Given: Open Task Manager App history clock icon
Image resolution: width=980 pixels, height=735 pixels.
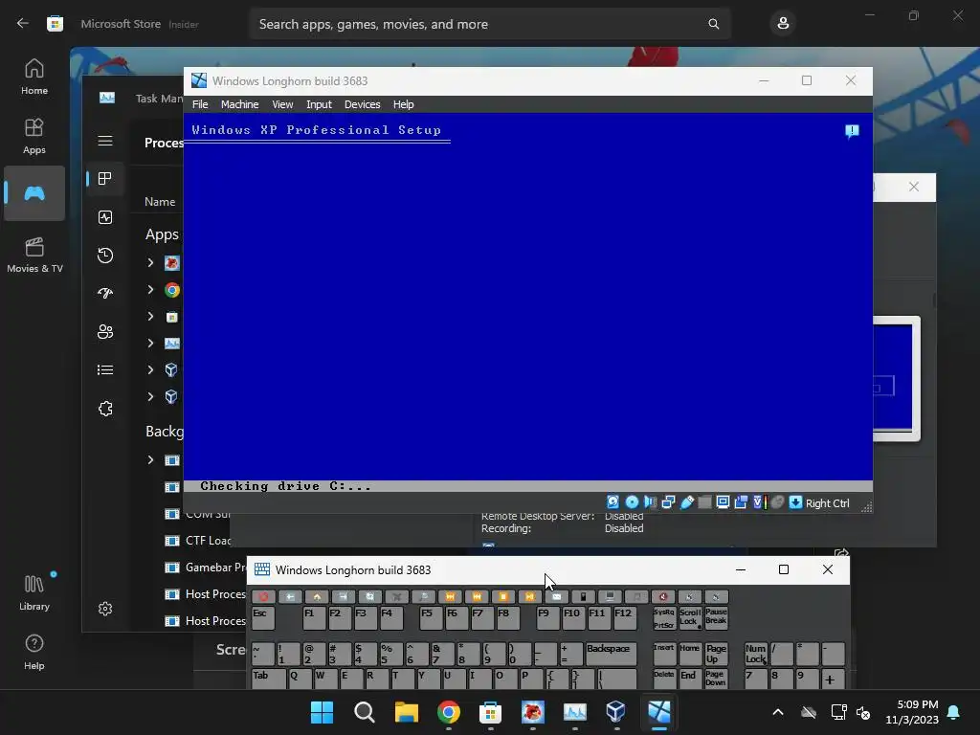Looking at the screenshot, I should point(105,255).
